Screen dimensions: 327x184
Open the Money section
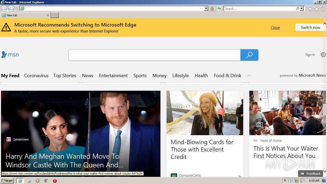pyautogui.click(x=159, y=76)
